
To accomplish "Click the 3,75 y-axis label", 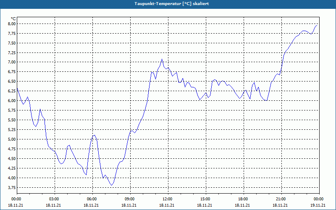I will point(12,187).
